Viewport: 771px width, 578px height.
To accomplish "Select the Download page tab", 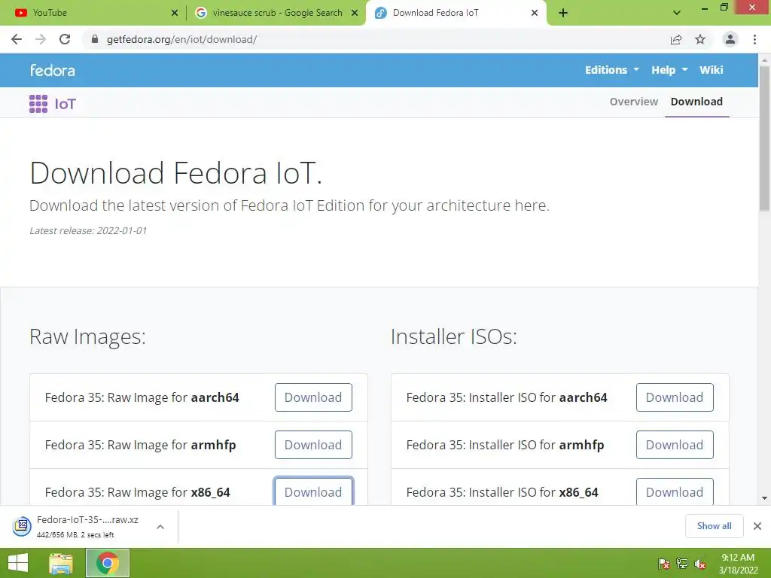I will coord(696,102).
